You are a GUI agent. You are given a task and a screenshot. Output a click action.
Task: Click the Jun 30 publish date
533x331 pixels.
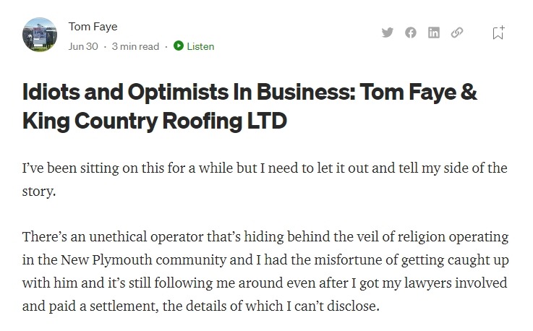[x=83, y=46]
